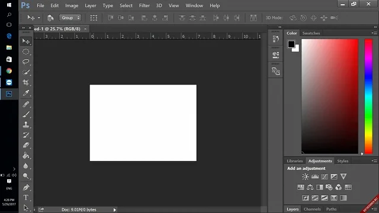Select the Move tool in the toolbox
The image size is (379, 213).
(x=26, y=41)
